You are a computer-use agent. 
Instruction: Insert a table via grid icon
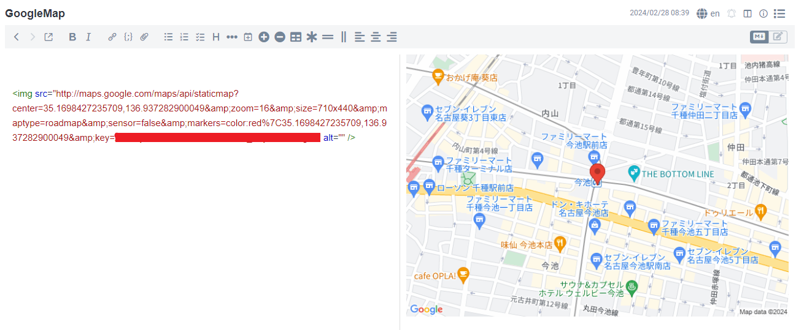pos(296,37)
